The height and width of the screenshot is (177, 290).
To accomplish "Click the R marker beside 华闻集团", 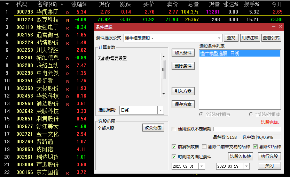I will coord(68,13).
